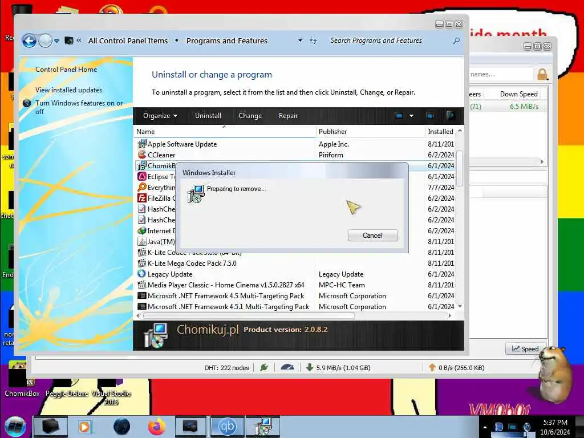This screenshot has height=438, width=584.
Task: Toggle the preview pane icon
Action: tap(430, 116)
